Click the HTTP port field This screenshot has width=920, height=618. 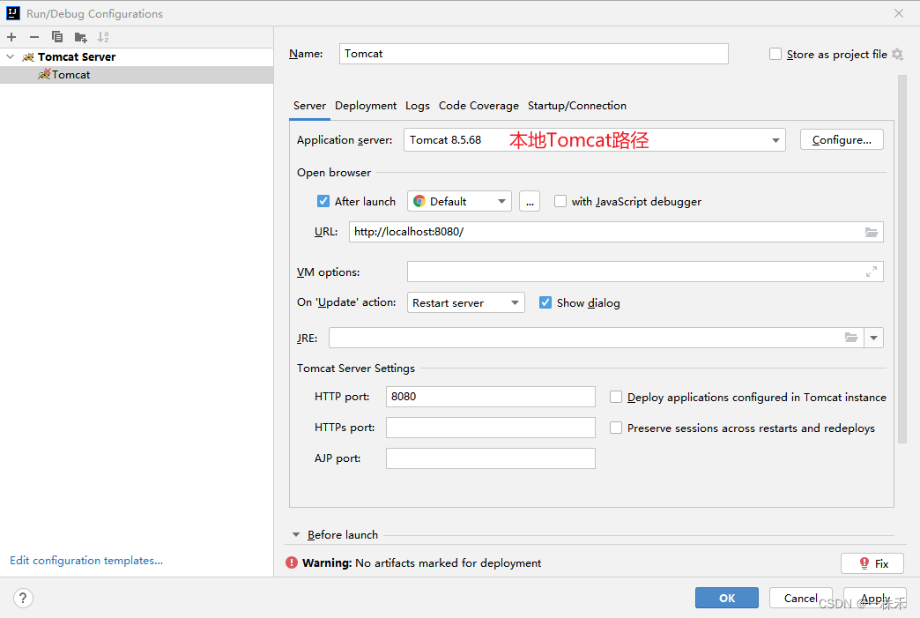[x=491, y=397]
